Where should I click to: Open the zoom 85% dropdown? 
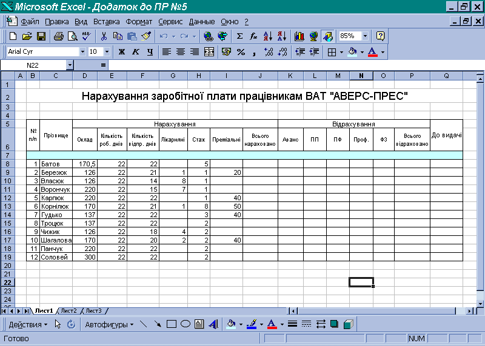(x=366, y=36)
